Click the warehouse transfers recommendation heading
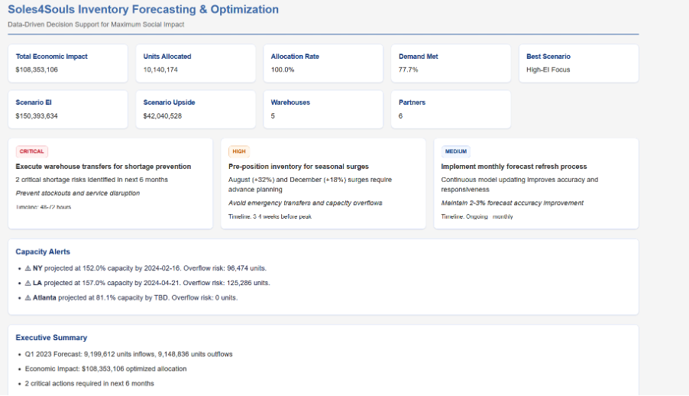Screen dimensions: 689x396 tap(103, 166)
